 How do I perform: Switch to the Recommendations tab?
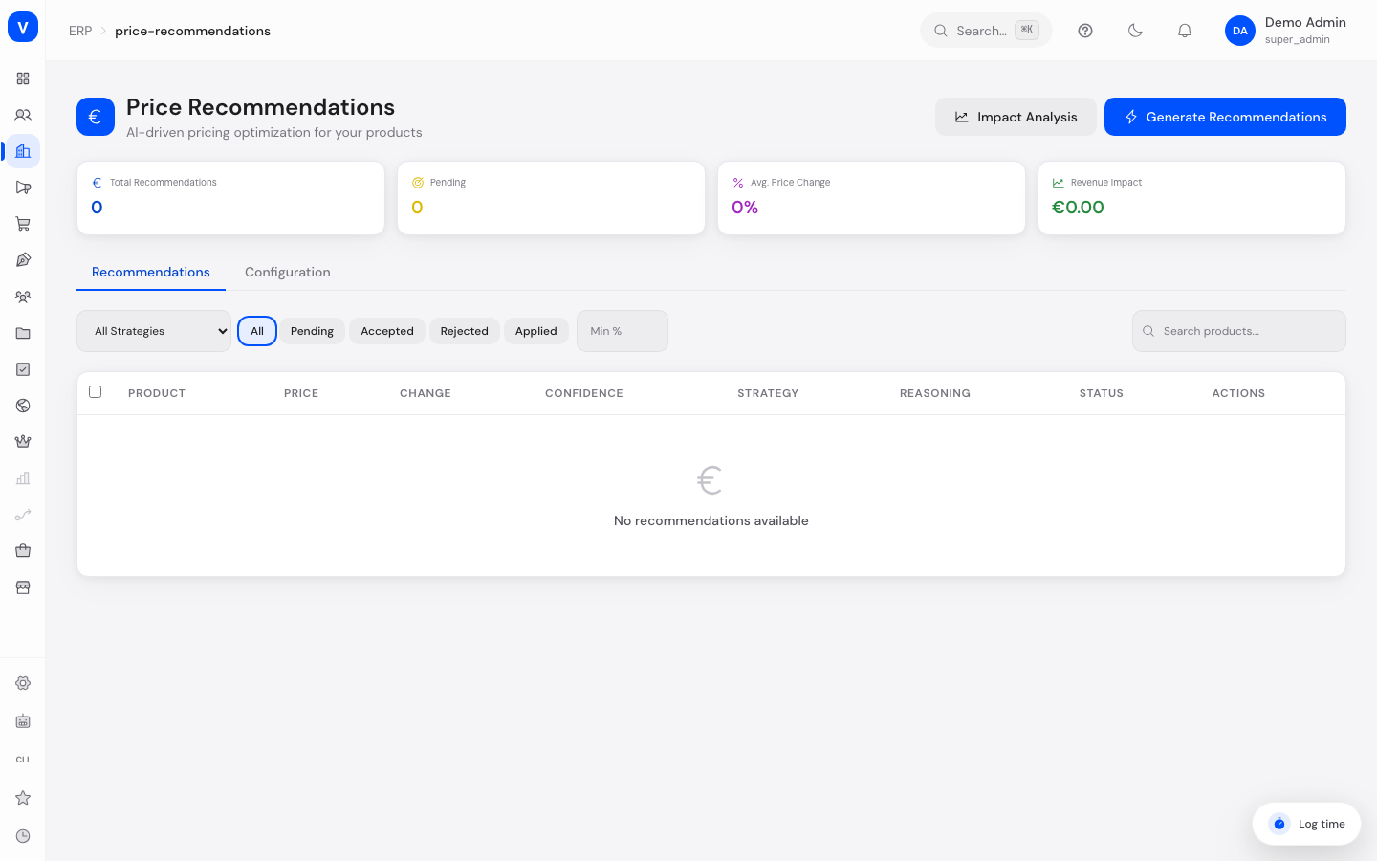[x=151, y=273]
